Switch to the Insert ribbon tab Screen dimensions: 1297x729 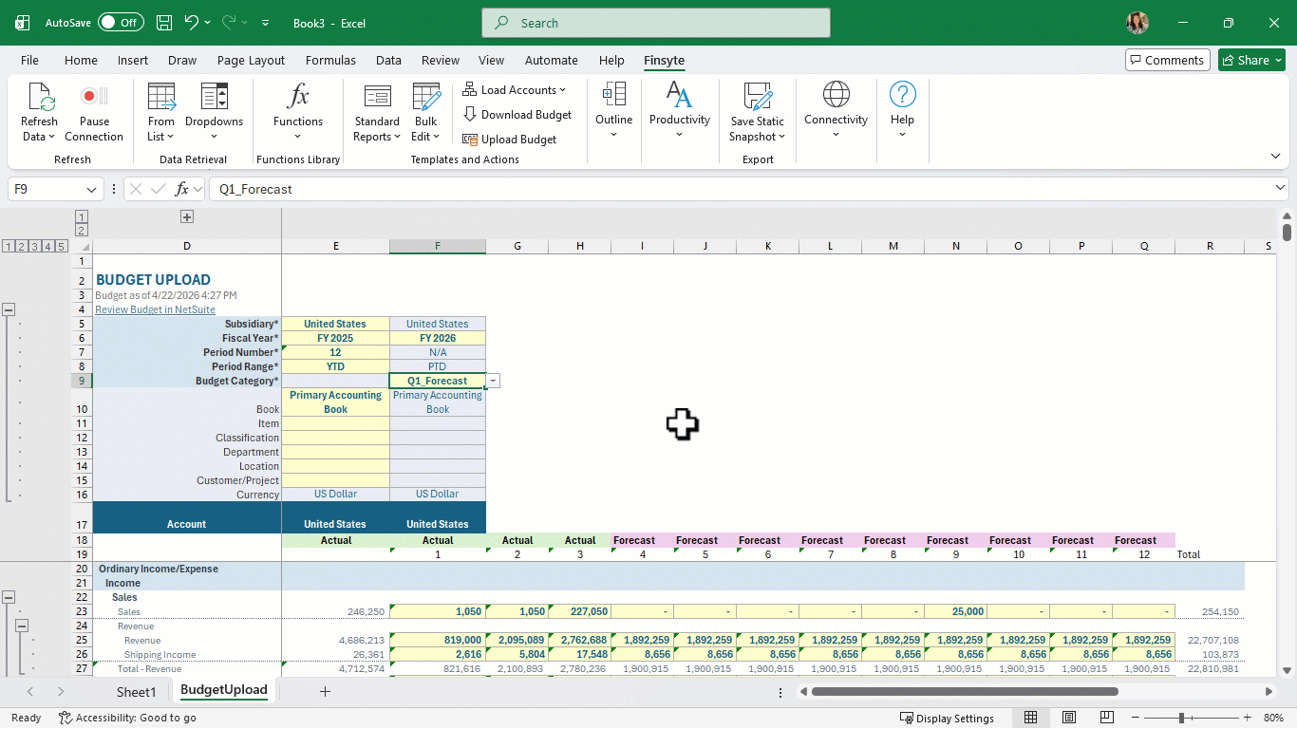click(133, 60)
